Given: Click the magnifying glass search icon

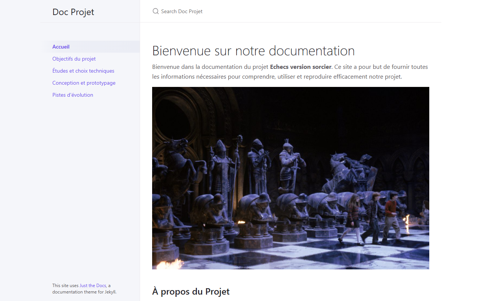Looking at the screenshot, I should click(x=156, y=11).
